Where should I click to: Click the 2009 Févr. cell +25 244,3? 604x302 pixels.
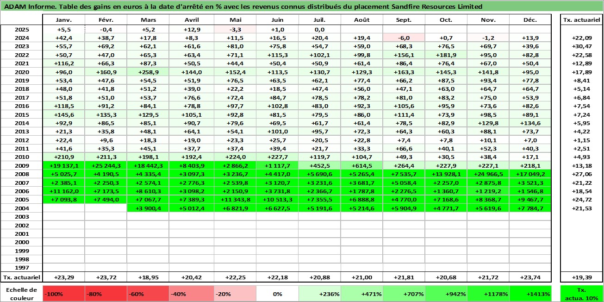point(106,166)
